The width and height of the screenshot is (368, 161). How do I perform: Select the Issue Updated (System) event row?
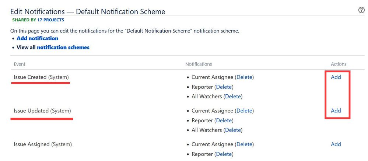click(42, 111)
